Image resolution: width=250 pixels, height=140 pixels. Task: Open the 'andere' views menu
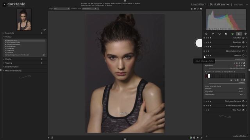pos(238,4)
